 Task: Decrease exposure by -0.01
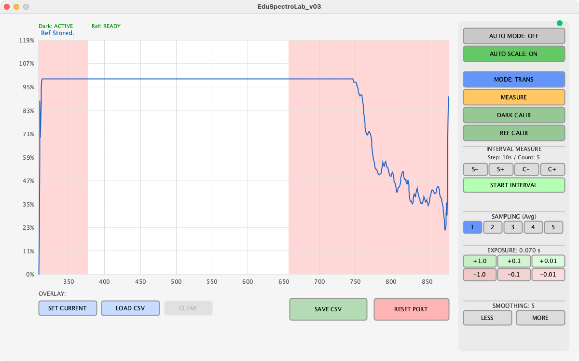coord(548,275)
